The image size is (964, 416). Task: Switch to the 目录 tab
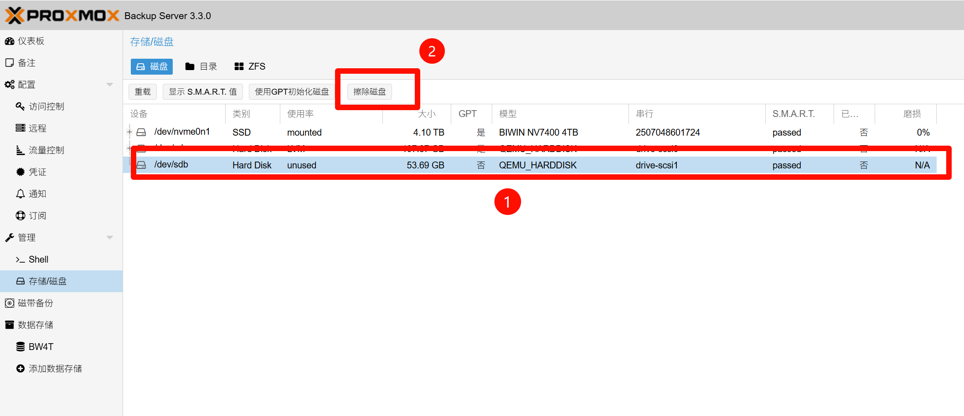tap(201, 66)
